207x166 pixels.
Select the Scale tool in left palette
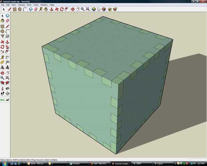[2, 52]
